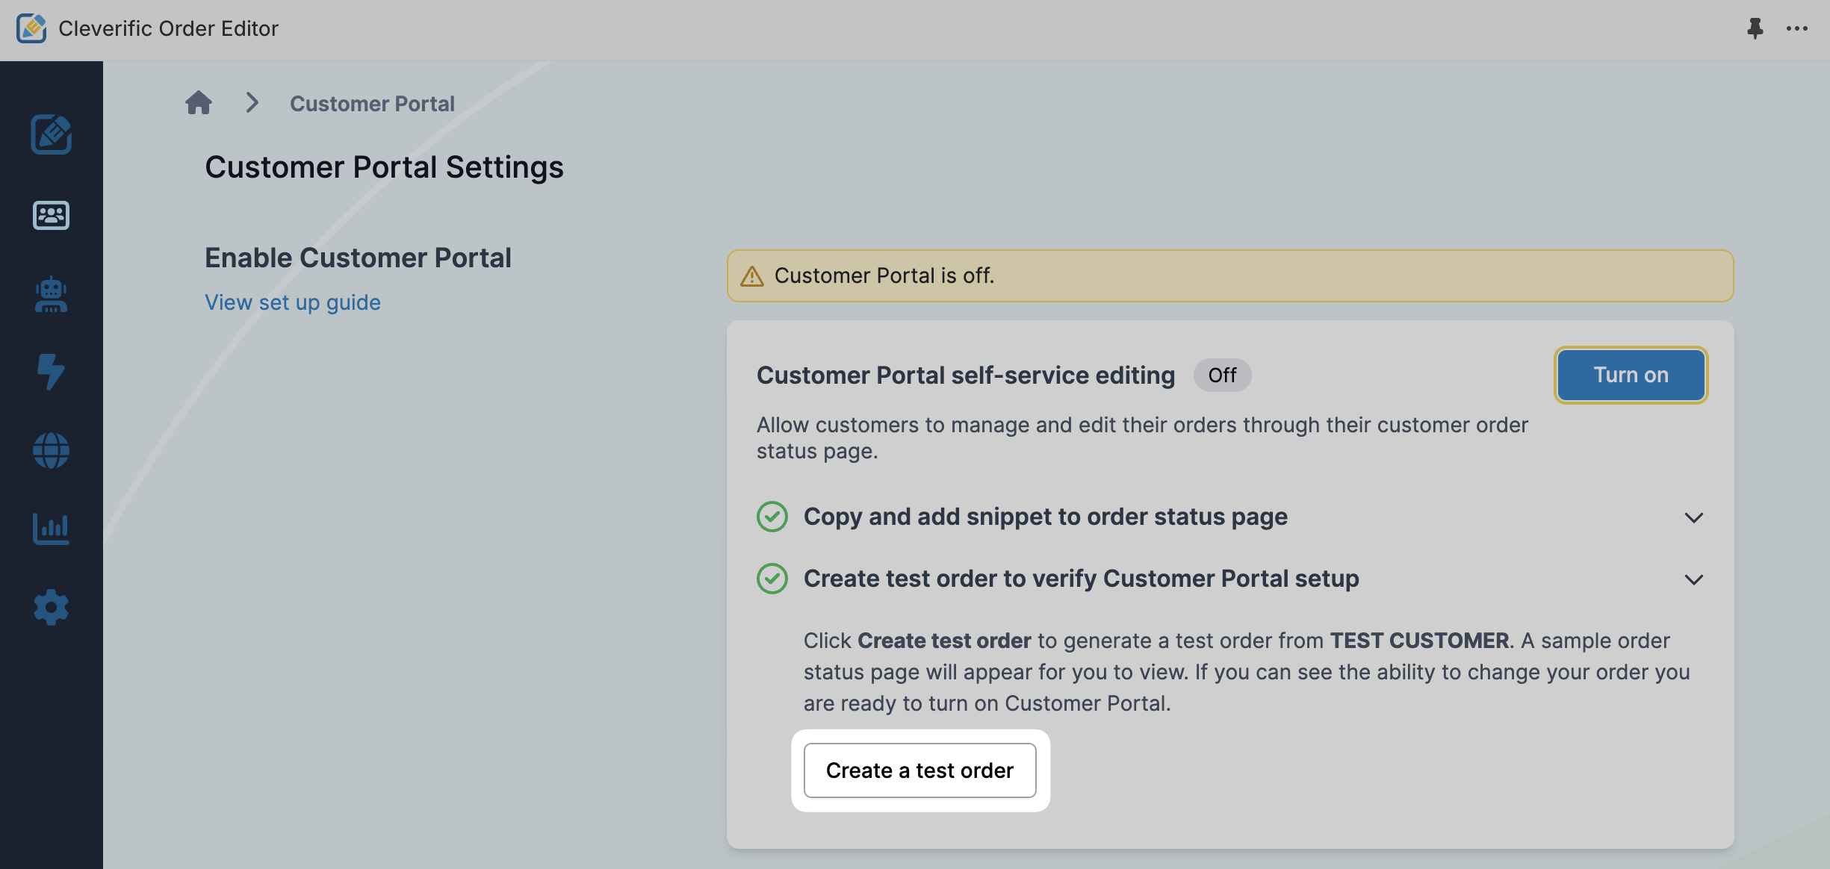Click the Cleverific Order Editor app logo

coord(31,28)
